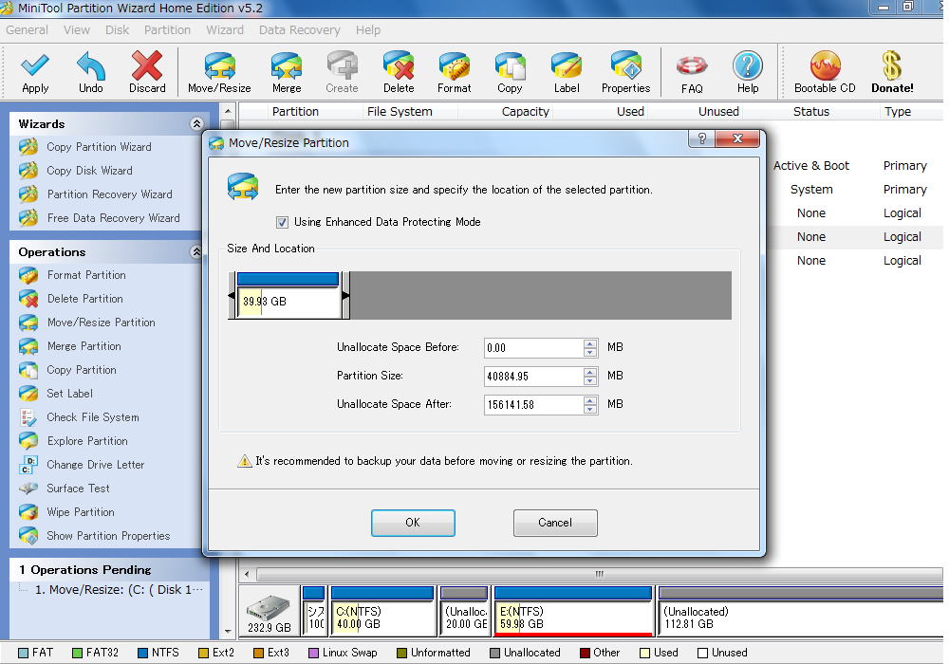Viewport: 949px width, 664px height.
Task: Select E:(NTFS) 59.98 GB in disk map
Action: pyautogui.click(x=573, y=611)
